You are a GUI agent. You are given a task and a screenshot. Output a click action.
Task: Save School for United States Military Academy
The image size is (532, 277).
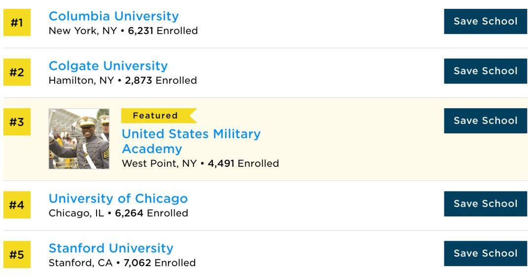pos(486,121)
